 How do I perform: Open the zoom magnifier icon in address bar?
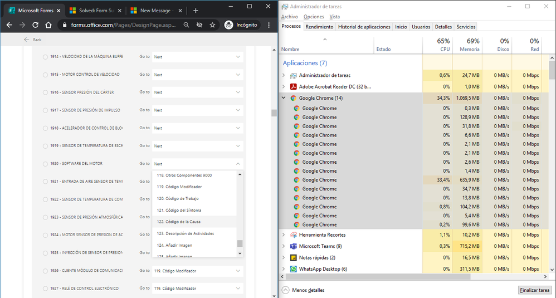pyautogui.click(x=186, y=25)
